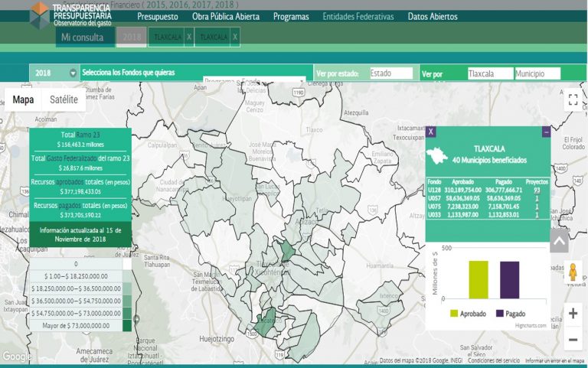Zoom out the map
Image resolution: width=588 pixels, height=368 pixels.
coord(573,340)
